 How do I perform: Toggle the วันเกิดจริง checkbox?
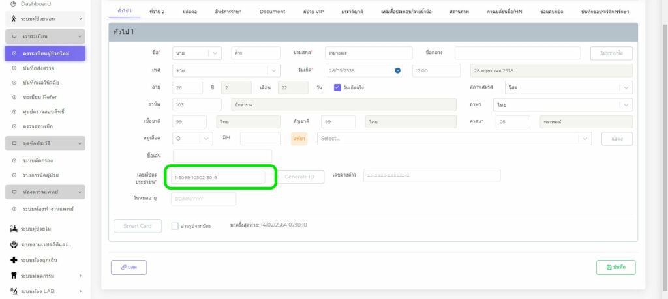(x=337, y=87)
